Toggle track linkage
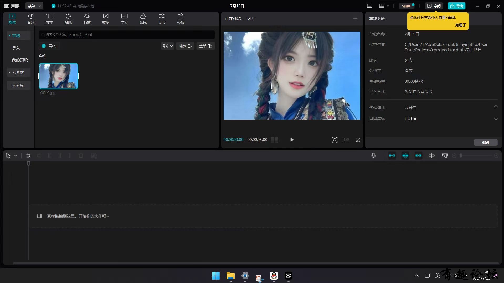The height and width of the screenshot is (283, 504). pos(418,156)
